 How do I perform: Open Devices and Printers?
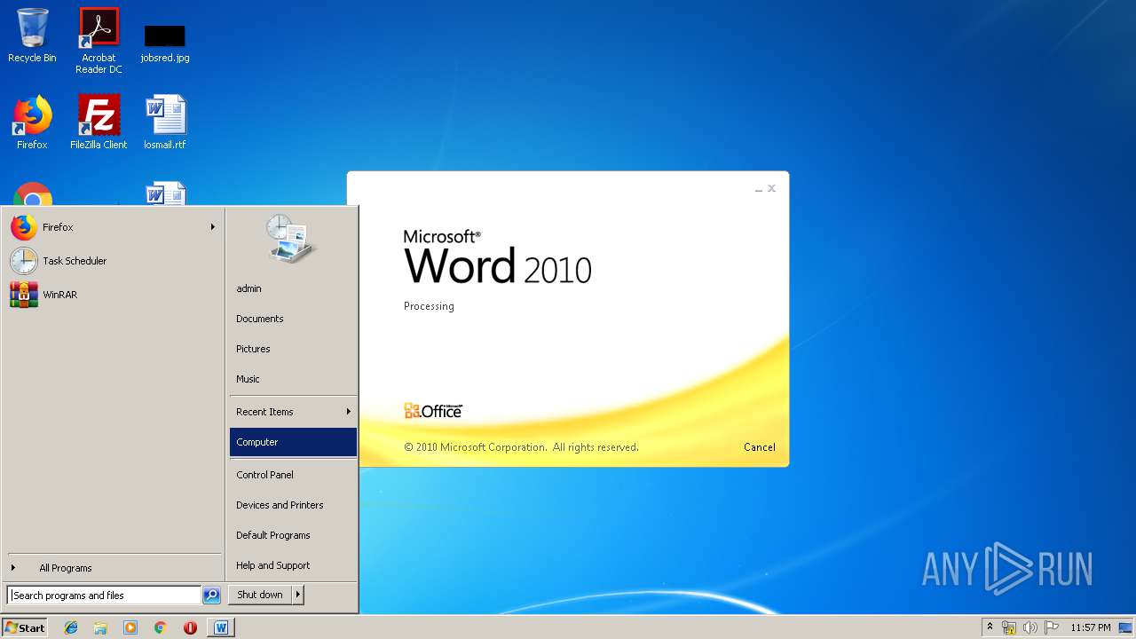(293, 505)
